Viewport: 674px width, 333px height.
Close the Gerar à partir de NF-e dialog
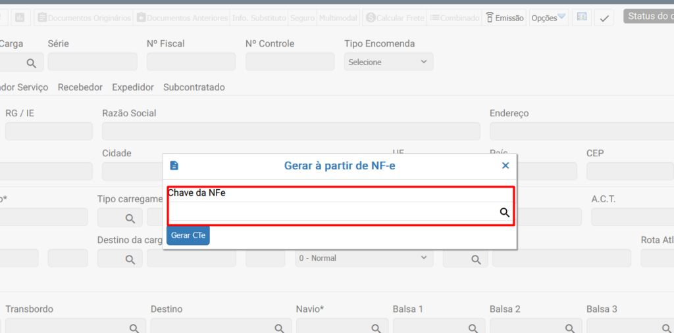coord(505,166)
